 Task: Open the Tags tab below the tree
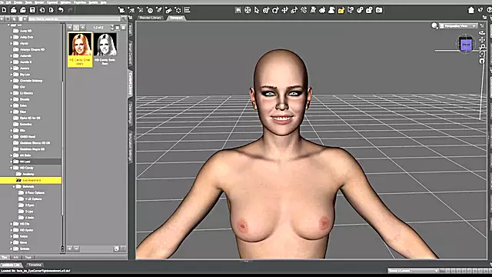pyautogui.click(x=28, y=257)
